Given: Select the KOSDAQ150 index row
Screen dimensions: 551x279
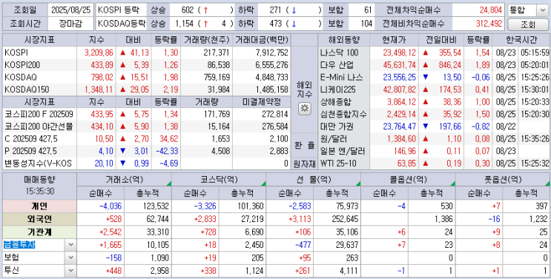Looking at the screenshot, I should [147, 90].
